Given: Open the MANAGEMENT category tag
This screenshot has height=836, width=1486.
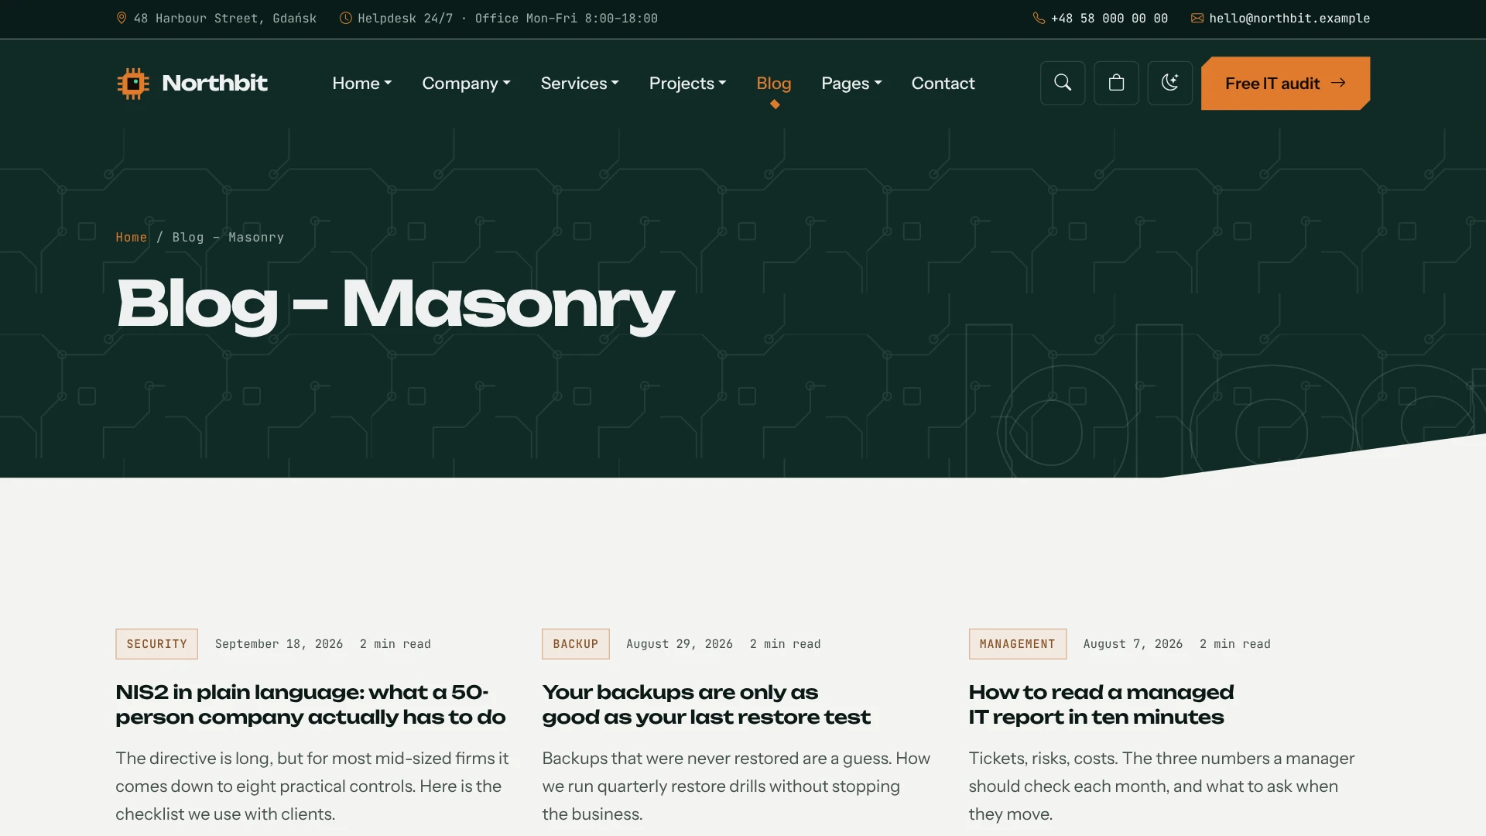Looking at the screenshot, I should pyautogui.click(x=1017, y=644).
